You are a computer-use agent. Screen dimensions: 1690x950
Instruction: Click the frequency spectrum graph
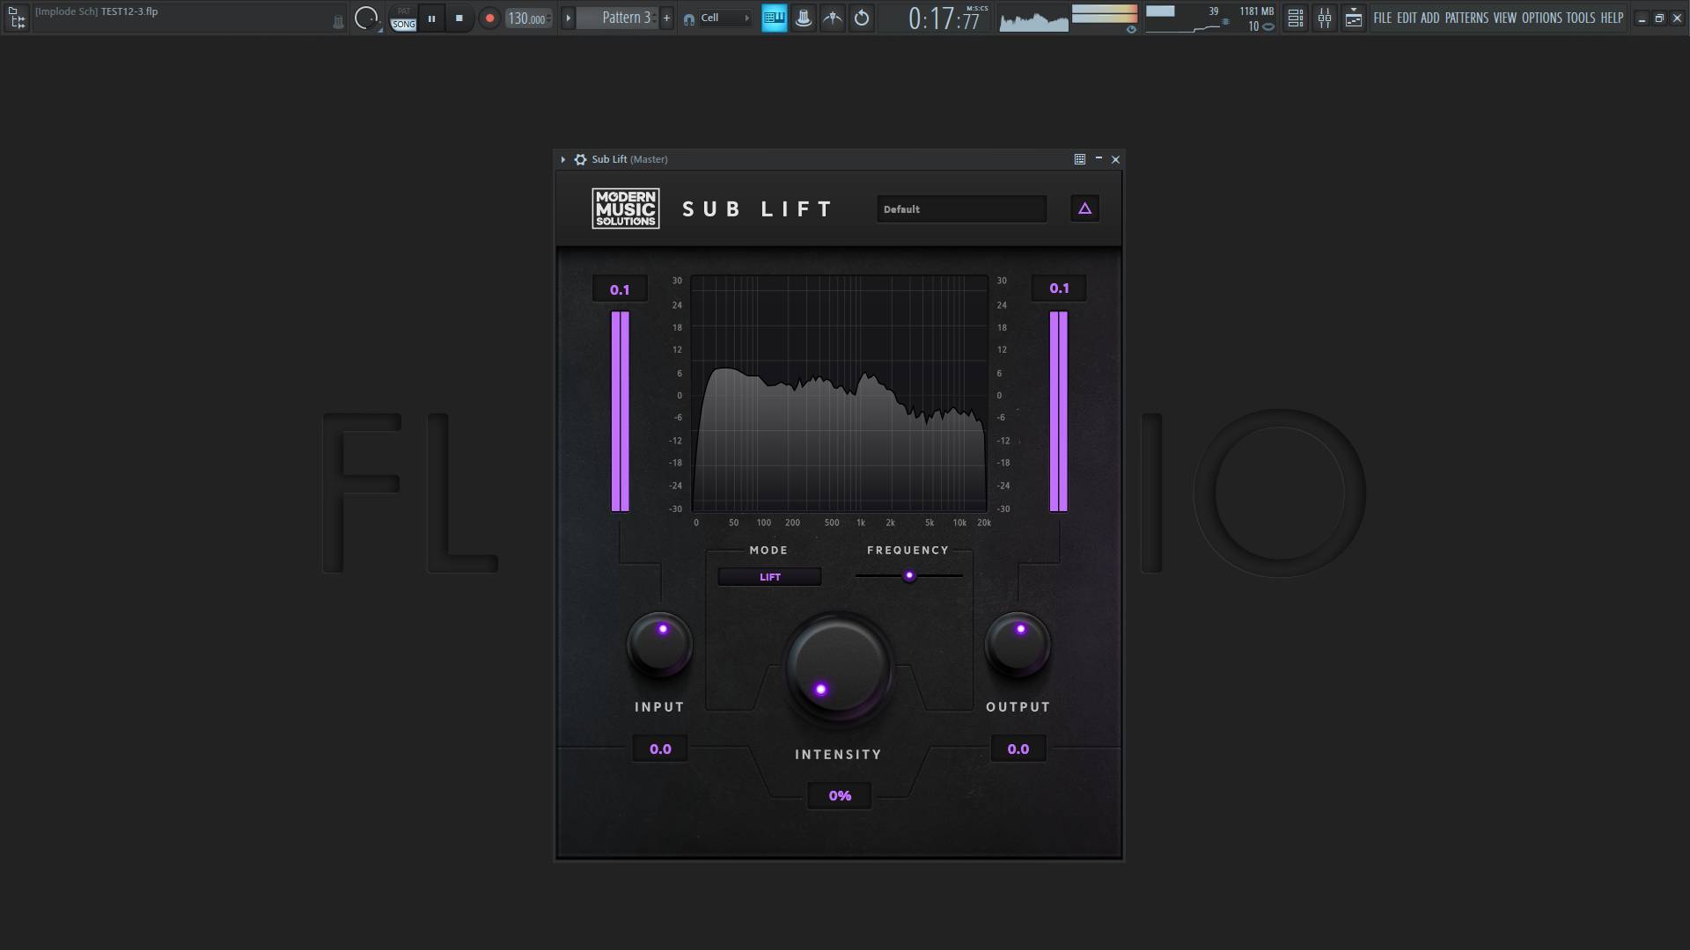point(839,393)
